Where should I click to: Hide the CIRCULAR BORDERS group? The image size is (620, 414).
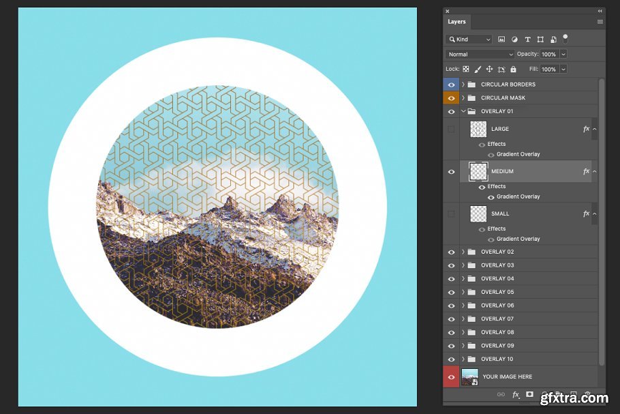[x=451, y=85]
